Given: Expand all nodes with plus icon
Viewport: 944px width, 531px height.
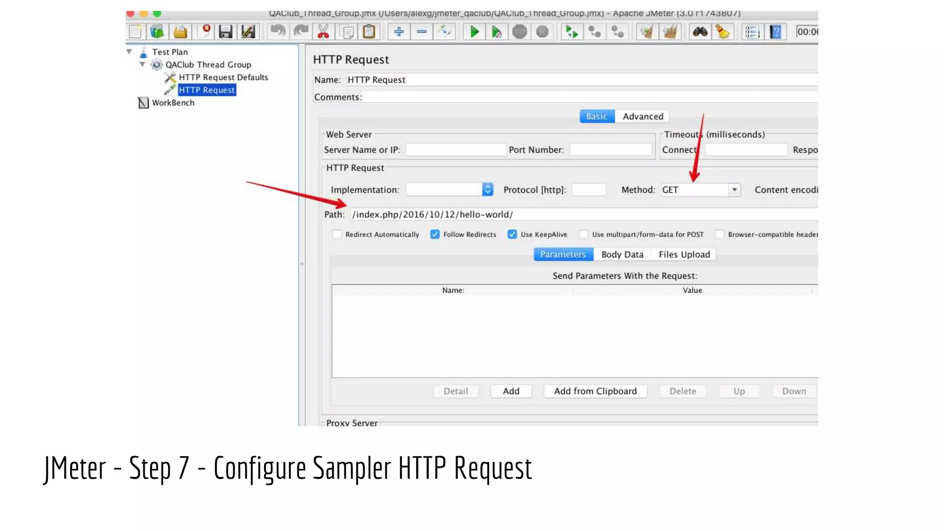Looking at the screenshot, I should click(399, 32).
